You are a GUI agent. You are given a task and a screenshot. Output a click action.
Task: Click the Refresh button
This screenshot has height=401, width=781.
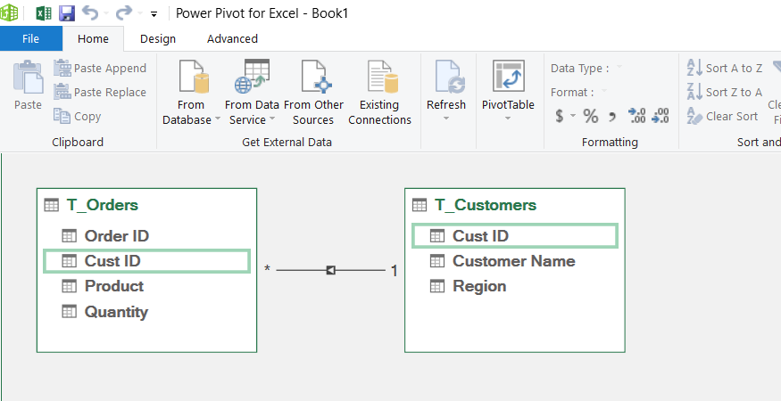pyautogui.click(x=446, y=85)
